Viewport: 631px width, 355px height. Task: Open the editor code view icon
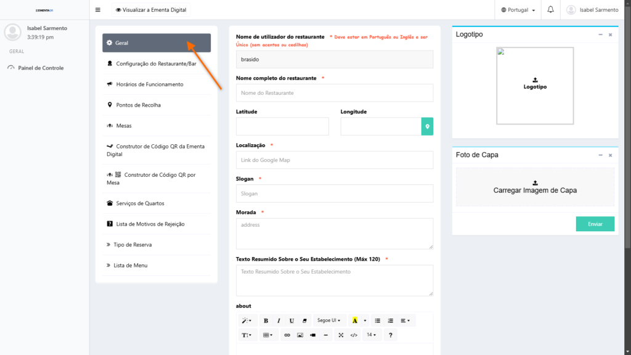(x=354, y=335)
